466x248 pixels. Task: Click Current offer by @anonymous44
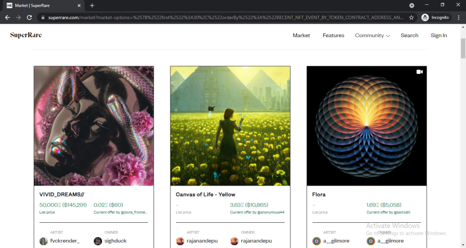coord(257,212)
